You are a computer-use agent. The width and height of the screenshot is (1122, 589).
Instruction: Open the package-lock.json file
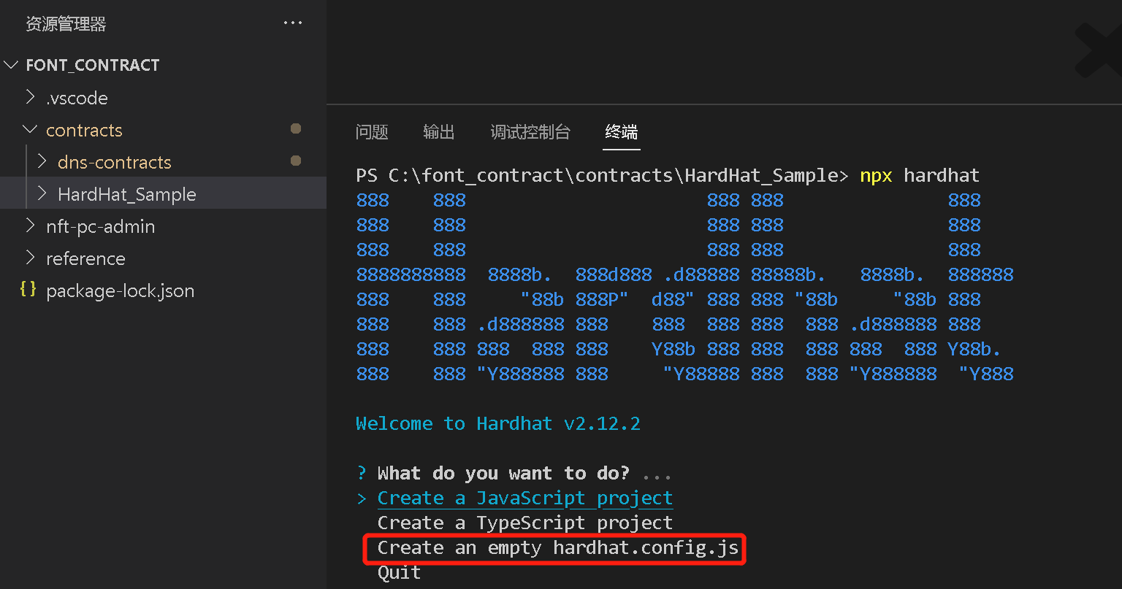click(120, 290)
